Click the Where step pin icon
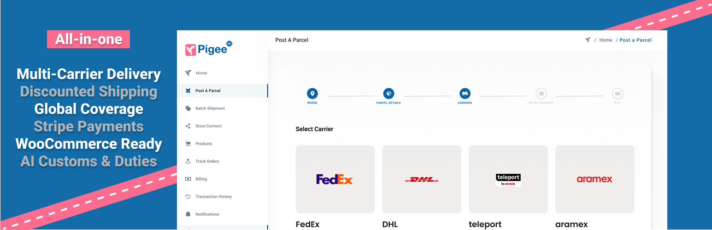712x230 pixels. pyautogui.click(x=312, y=94)
